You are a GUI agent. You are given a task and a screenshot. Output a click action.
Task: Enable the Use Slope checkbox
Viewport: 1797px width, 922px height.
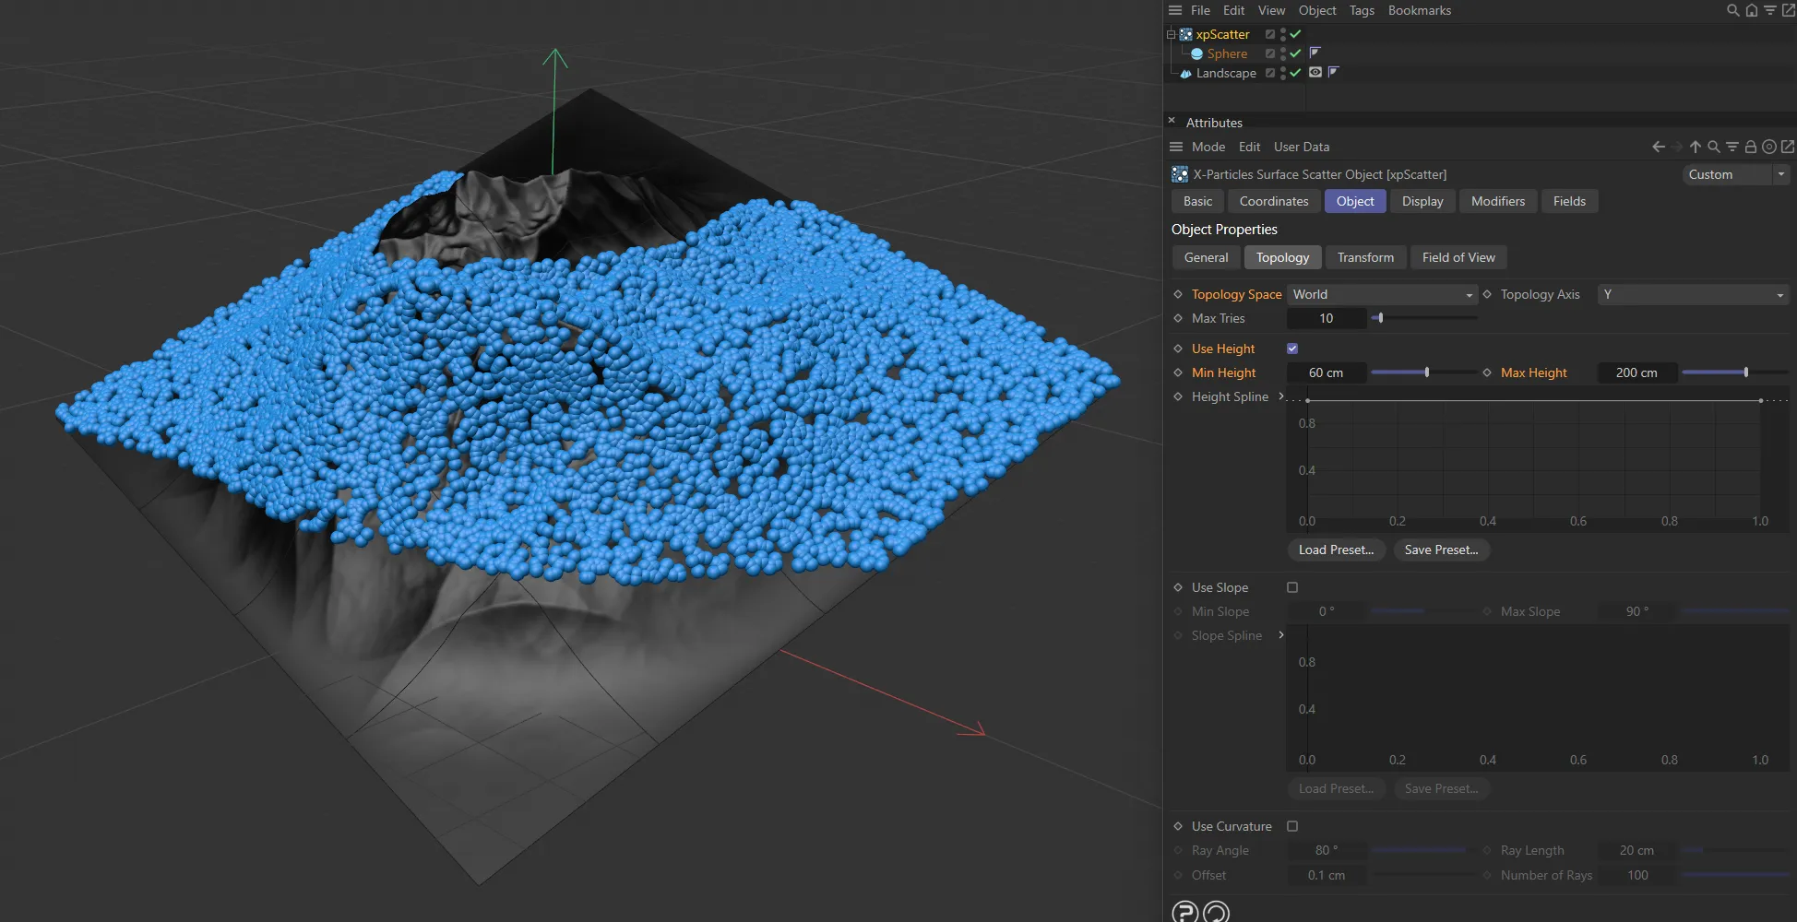1291,587
